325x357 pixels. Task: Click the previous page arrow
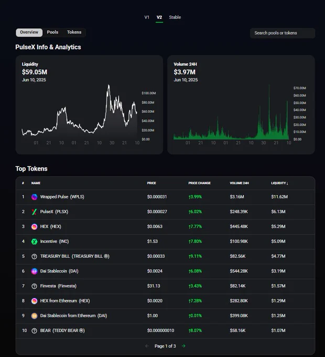[147, 346]
